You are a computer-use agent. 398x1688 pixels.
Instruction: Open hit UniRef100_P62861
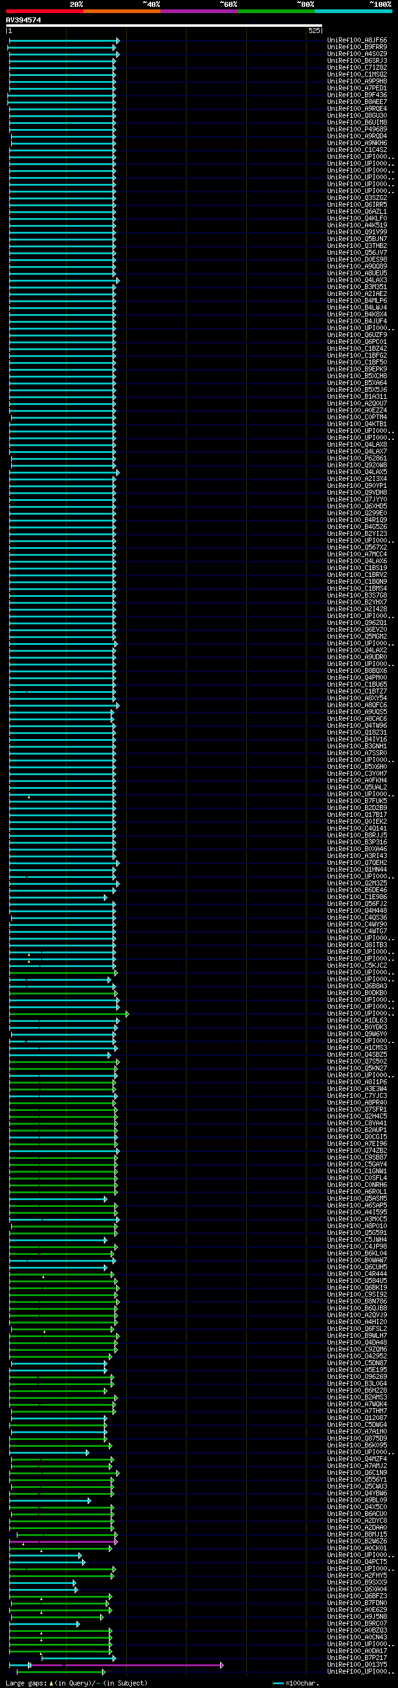(357, 459)
